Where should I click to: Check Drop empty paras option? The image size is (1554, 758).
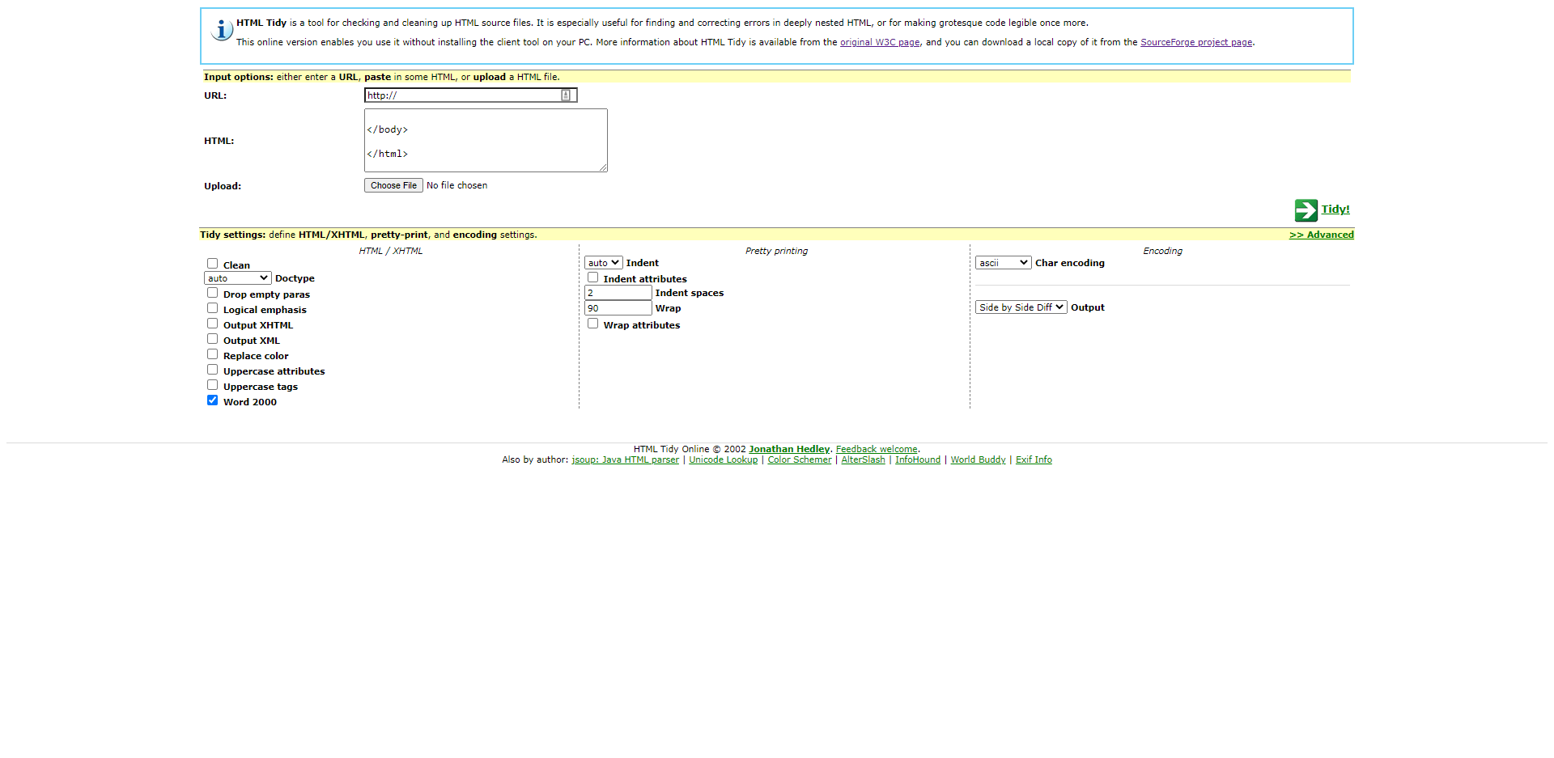[x=212, y=293]
